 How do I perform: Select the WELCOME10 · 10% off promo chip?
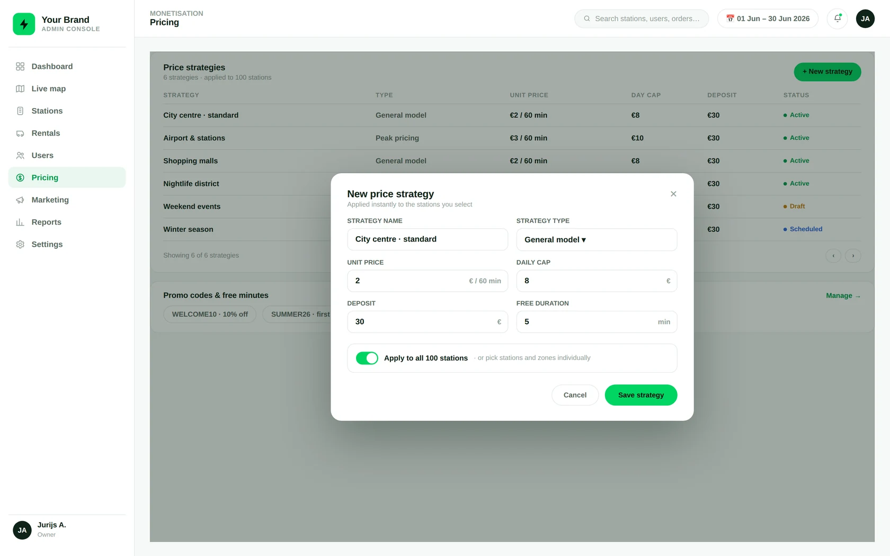pos(210,314)
